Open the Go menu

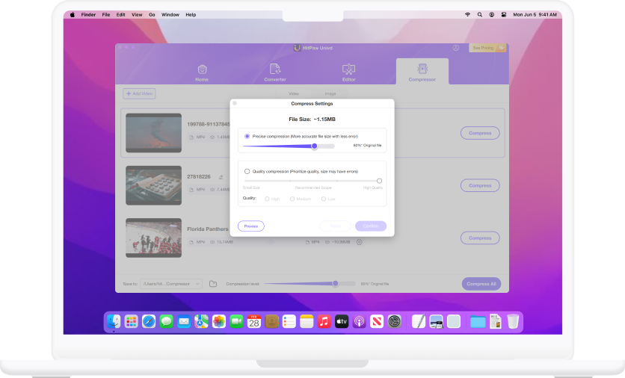pyautogui.click(x=152, y=15)
